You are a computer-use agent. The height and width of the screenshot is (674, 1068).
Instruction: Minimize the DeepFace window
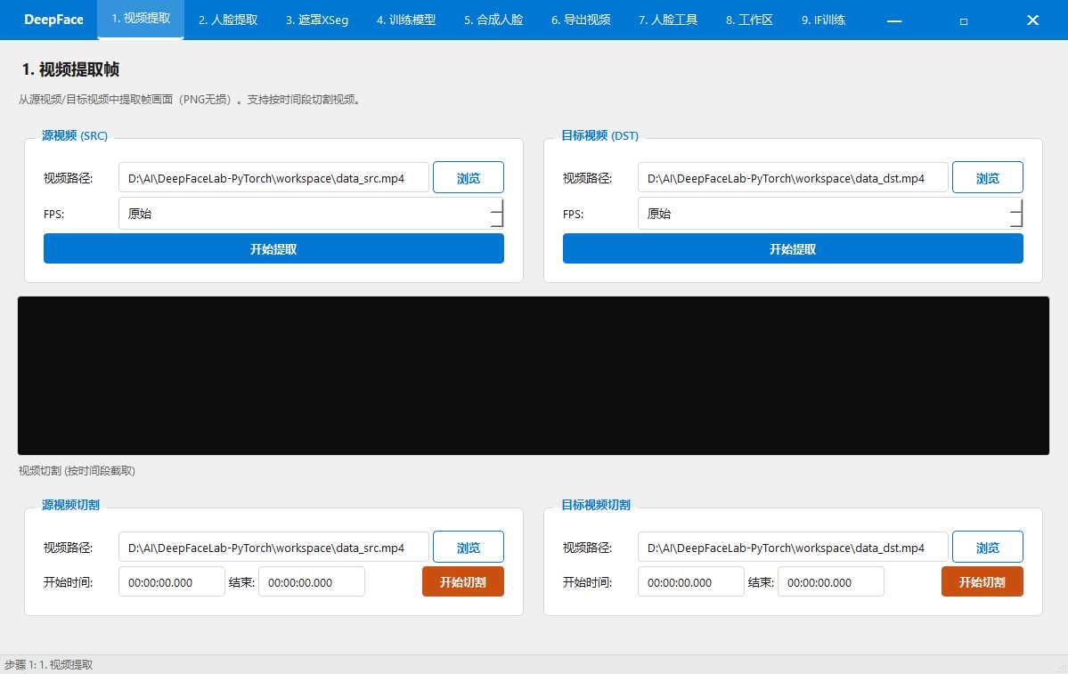point(894,20)
